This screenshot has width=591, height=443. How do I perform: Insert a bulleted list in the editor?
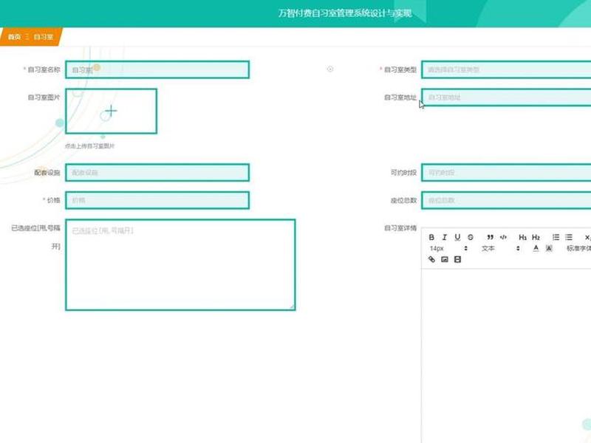pos(568,237)
